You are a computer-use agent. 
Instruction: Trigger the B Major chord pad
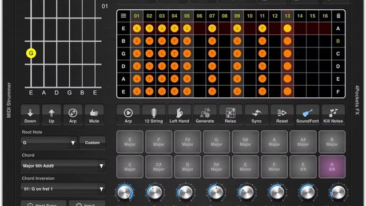(332, 142)
